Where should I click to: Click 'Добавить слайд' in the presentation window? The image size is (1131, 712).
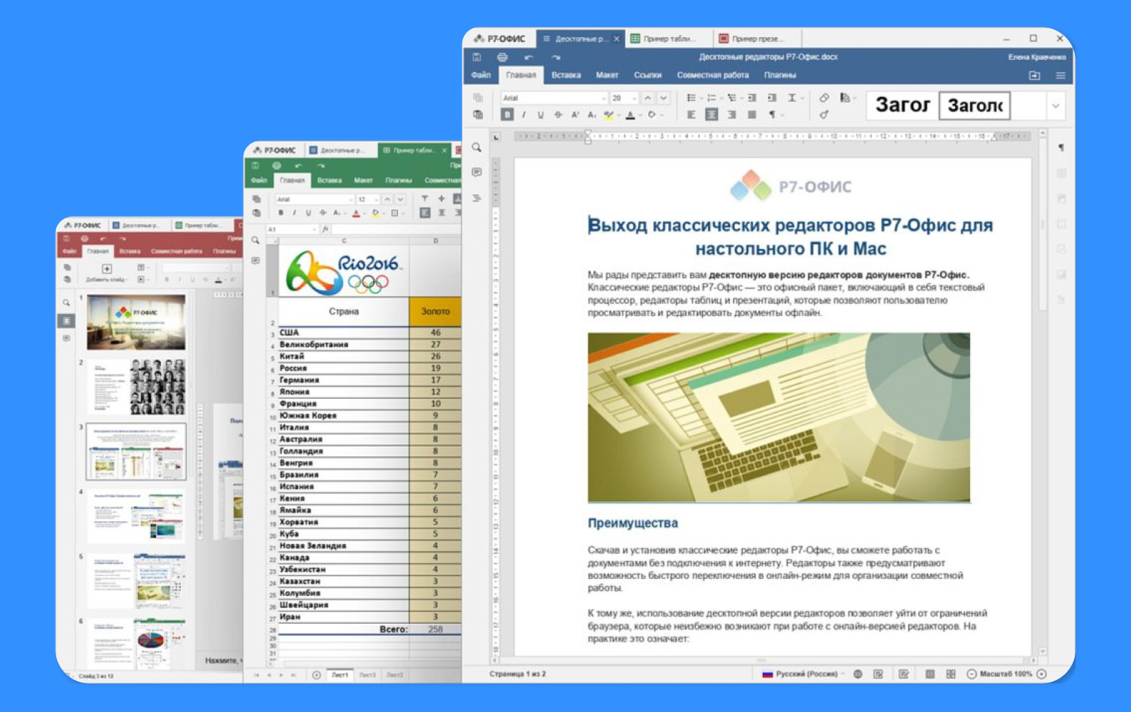(107, 273)
